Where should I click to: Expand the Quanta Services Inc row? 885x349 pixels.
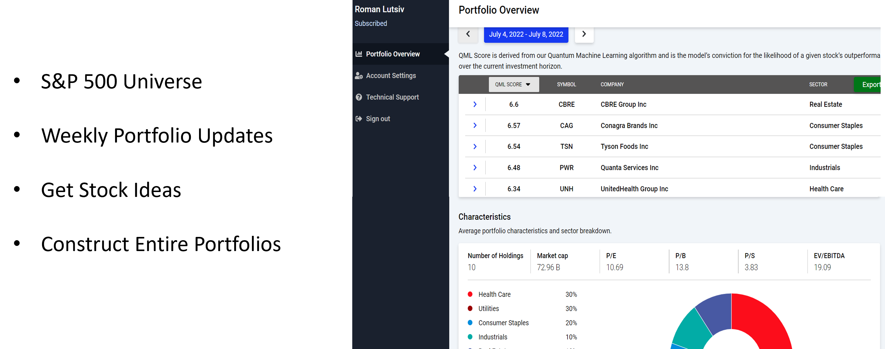(475, 168)
